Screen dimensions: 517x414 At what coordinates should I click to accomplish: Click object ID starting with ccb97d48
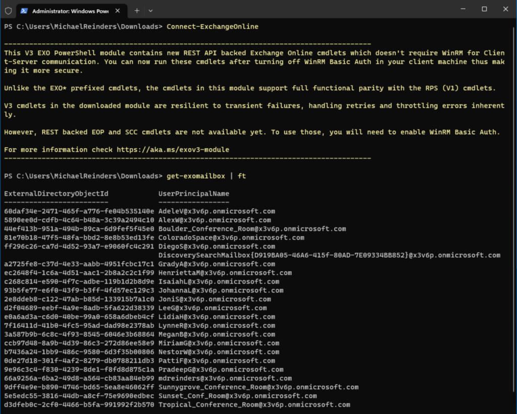(79, 343)
